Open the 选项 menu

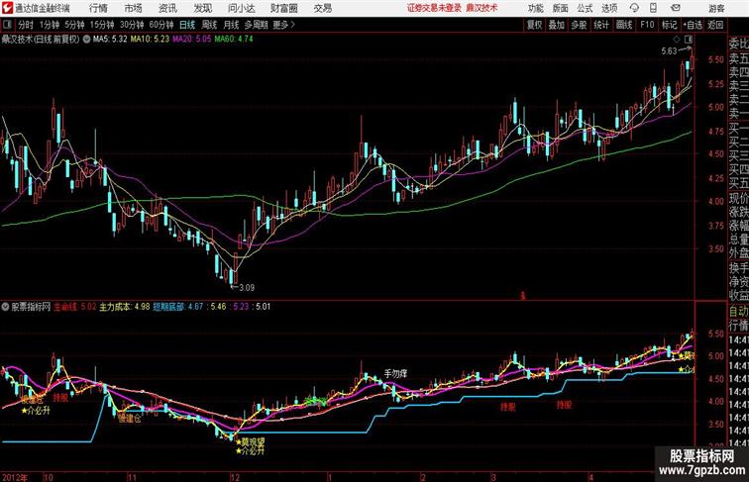pos(609,8)
